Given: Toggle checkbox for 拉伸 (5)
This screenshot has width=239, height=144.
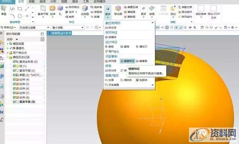Looking at the screenshot, I should click(x=14, y=84).
